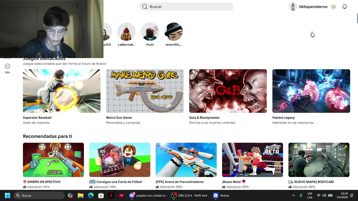The height and width of the screenshot is (201, 358).
Task: Open the Más sidebar menu
Action: 8,68
